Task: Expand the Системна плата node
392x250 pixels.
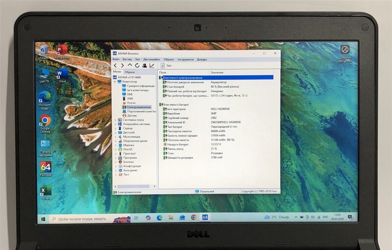Action: 115,120
